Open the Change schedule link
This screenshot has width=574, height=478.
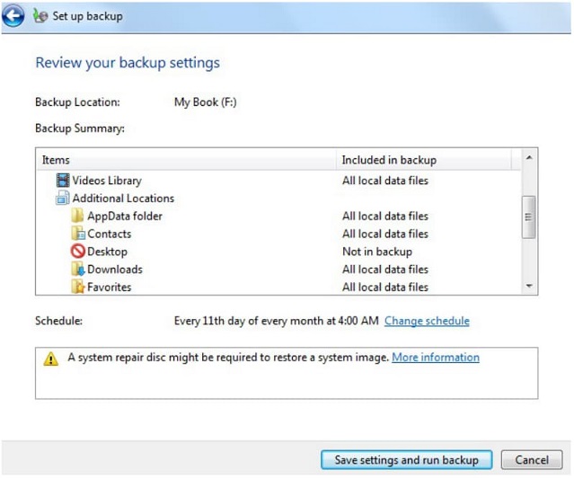coord(427,321)
